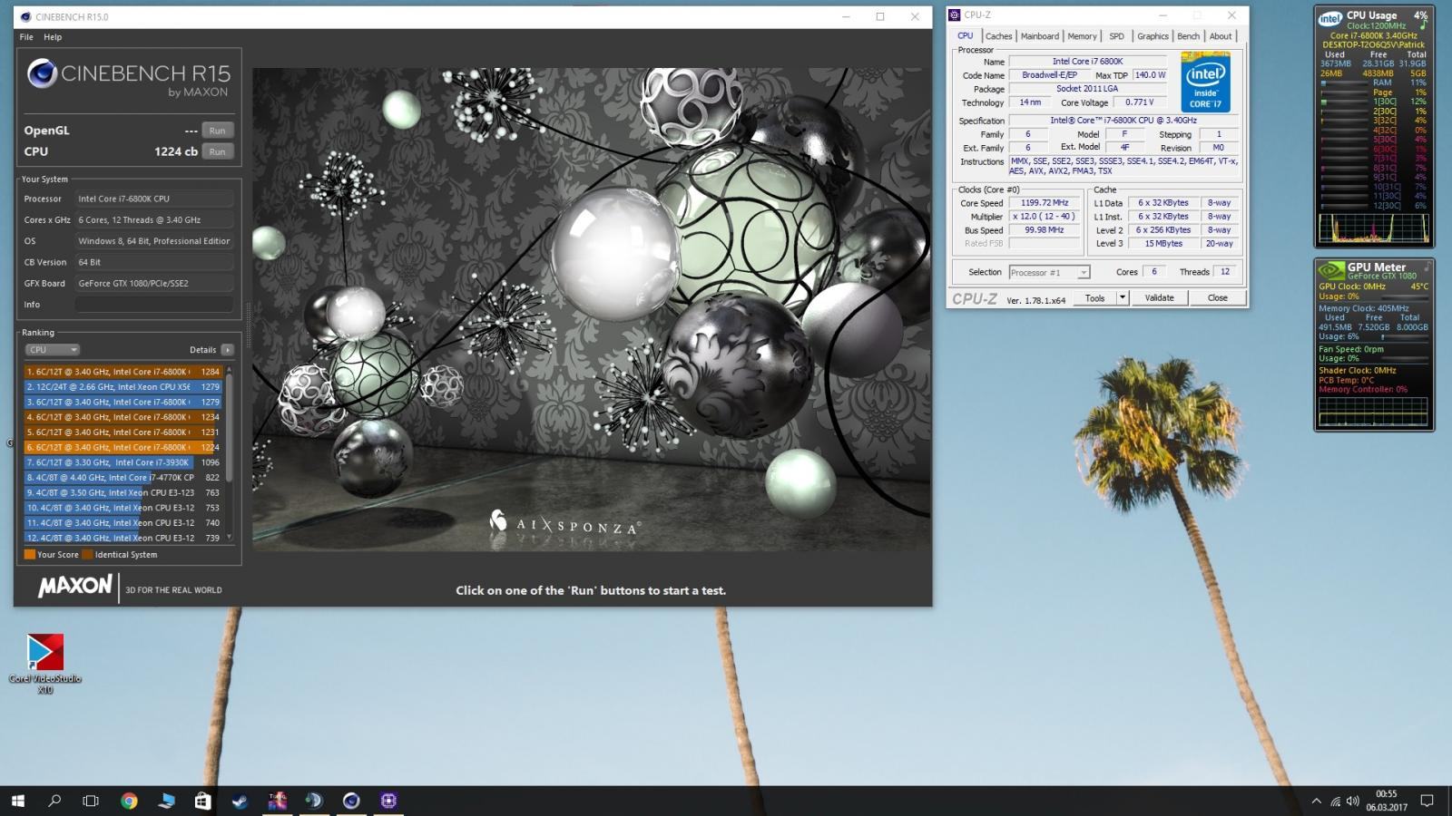1452x816 pixels.
Task: Click the NVIDIA logo in GPU Meter gadget
Action: (x=1331, y=270)
